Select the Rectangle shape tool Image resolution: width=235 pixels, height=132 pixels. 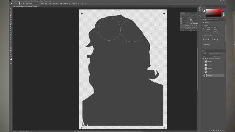(x=11, y=48)
